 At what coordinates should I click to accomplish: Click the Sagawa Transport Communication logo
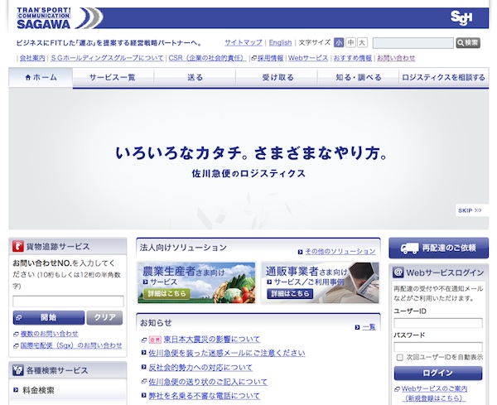(54, 18)
